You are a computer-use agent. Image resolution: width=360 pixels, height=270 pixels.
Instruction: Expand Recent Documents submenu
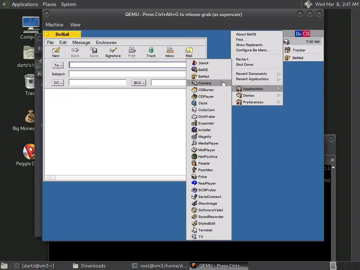coord(257,74)
